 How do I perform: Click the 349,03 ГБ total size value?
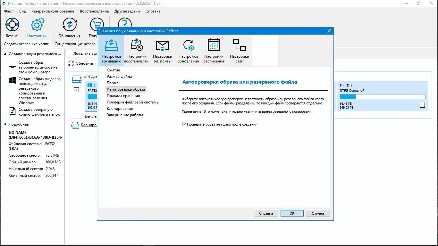[x=347, y=108]
